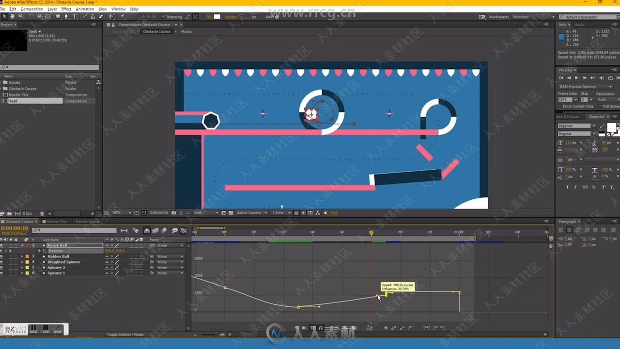Open the Effect menu

(x=66, y=9)
